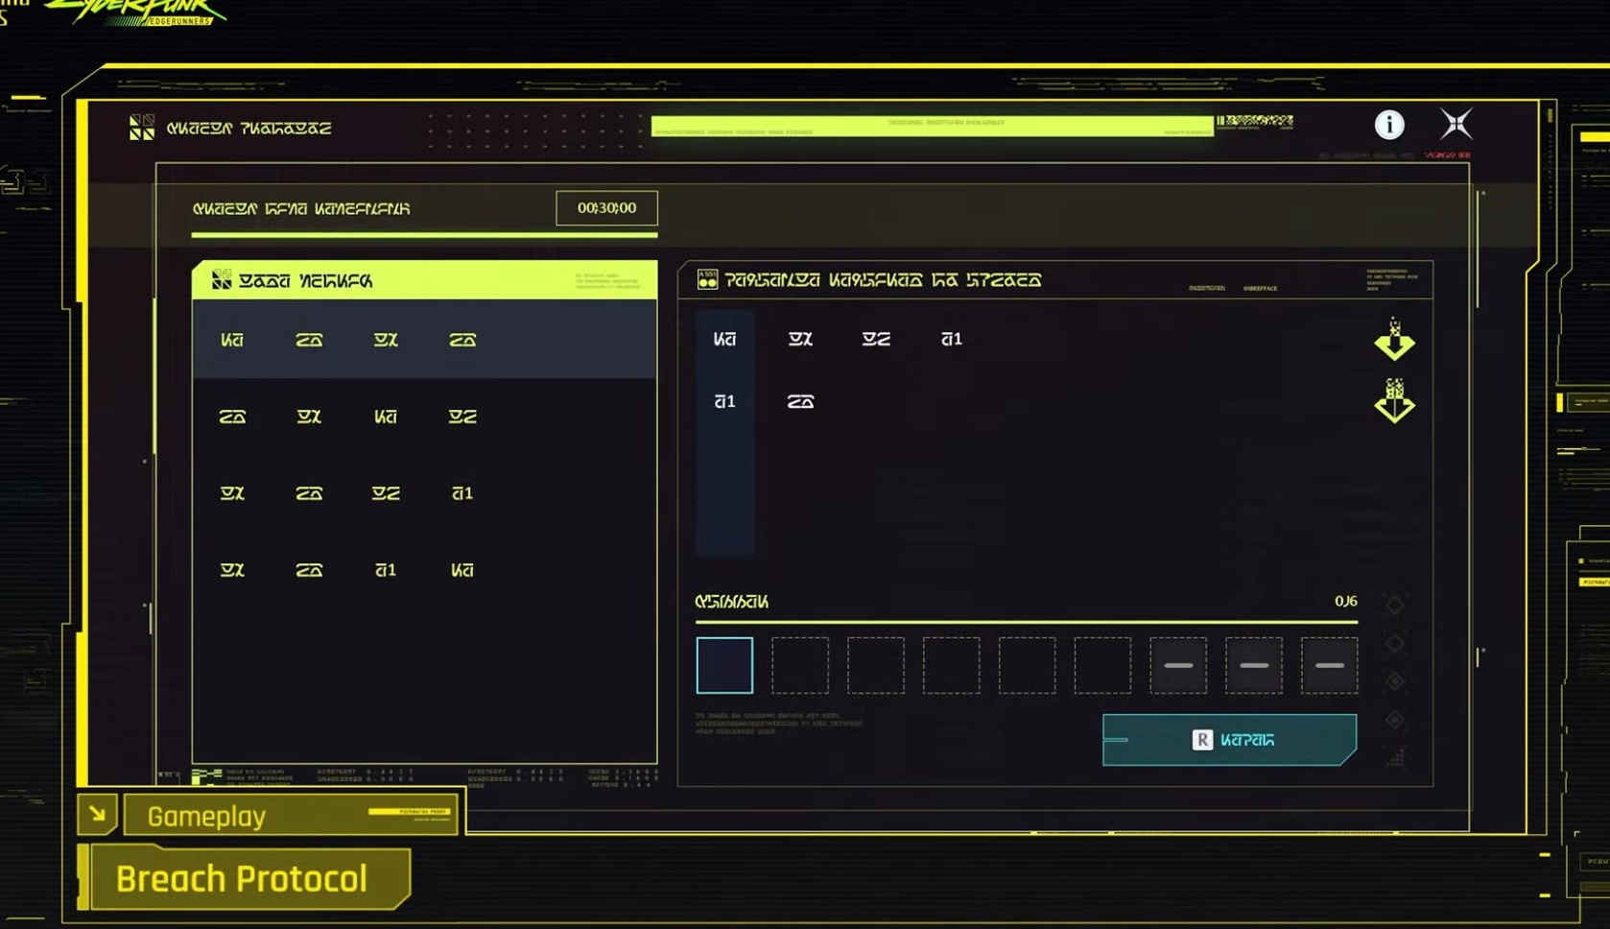
Task: Click the download arrow icon for the second sequence
Action: pos(1394,401)
